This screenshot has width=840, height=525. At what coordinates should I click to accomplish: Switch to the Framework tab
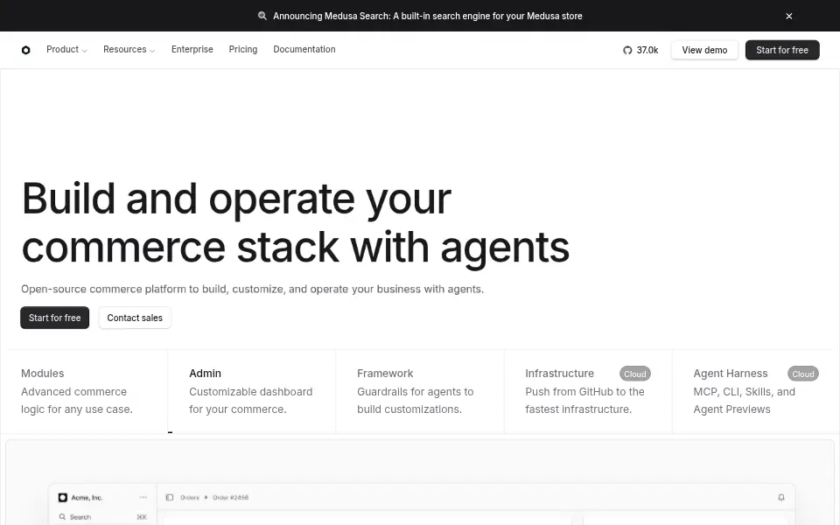420,391
